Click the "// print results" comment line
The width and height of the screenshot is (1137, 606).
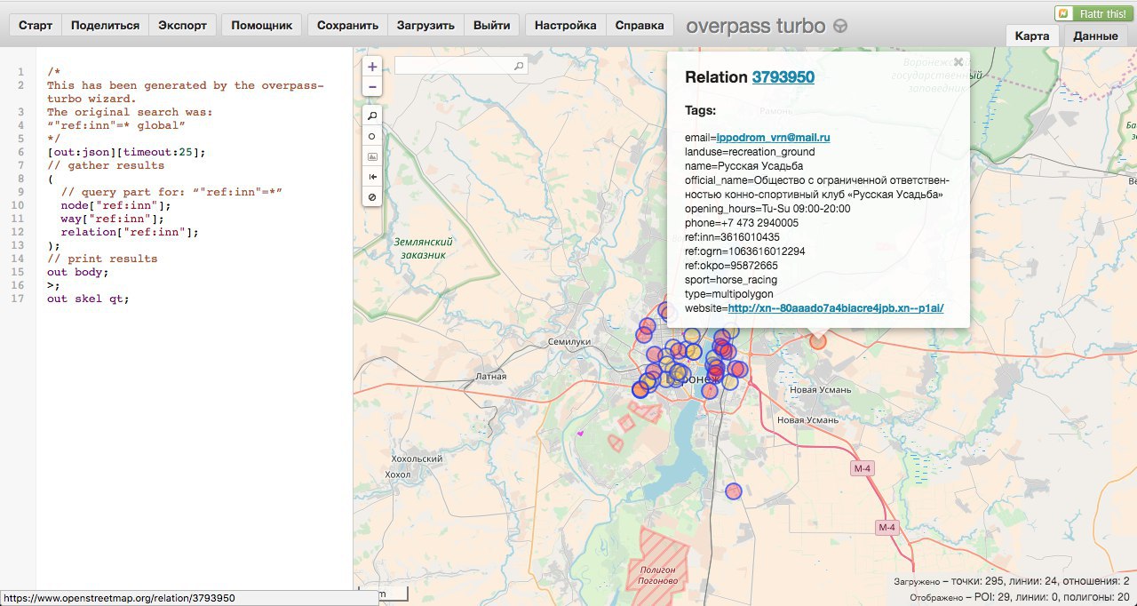(102, 259)
